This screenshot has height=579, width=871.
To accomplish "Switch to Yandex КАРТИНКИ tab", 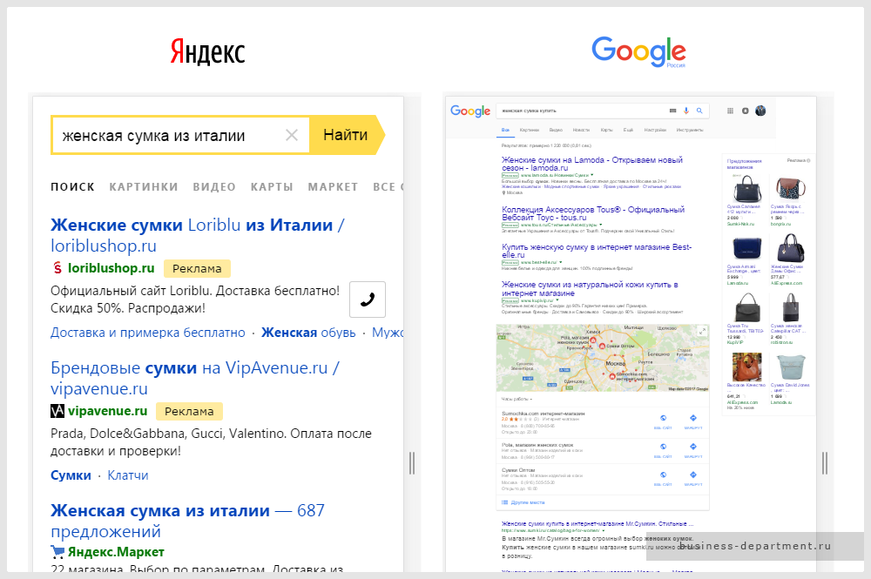I will 144,187.
